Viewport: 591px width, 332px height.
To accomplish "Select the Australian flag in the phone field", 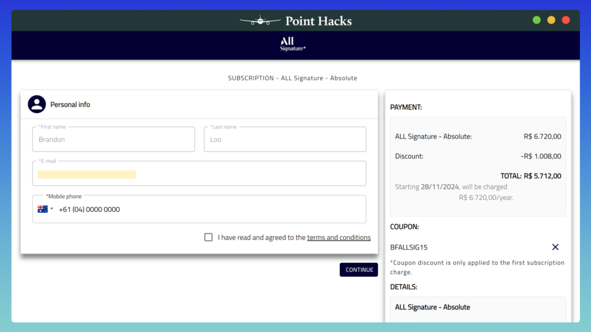I will 43,209.
